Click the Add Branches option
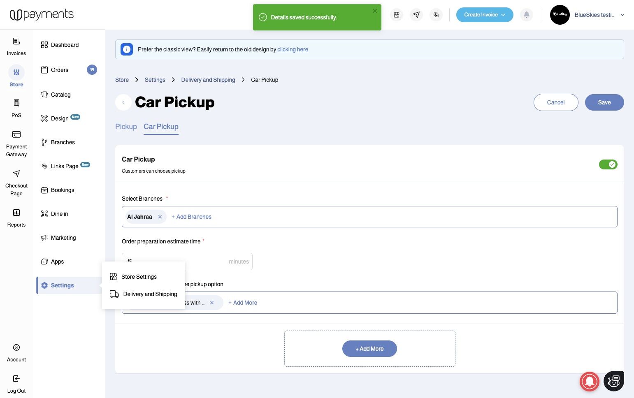This screenshot has width=634, height=398. pyautogui.click(x=192, y=217)
